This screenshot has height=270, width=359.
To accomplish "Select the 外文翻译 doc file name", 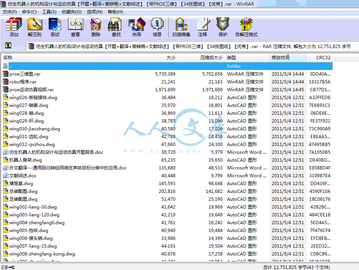I will point(68,168).
